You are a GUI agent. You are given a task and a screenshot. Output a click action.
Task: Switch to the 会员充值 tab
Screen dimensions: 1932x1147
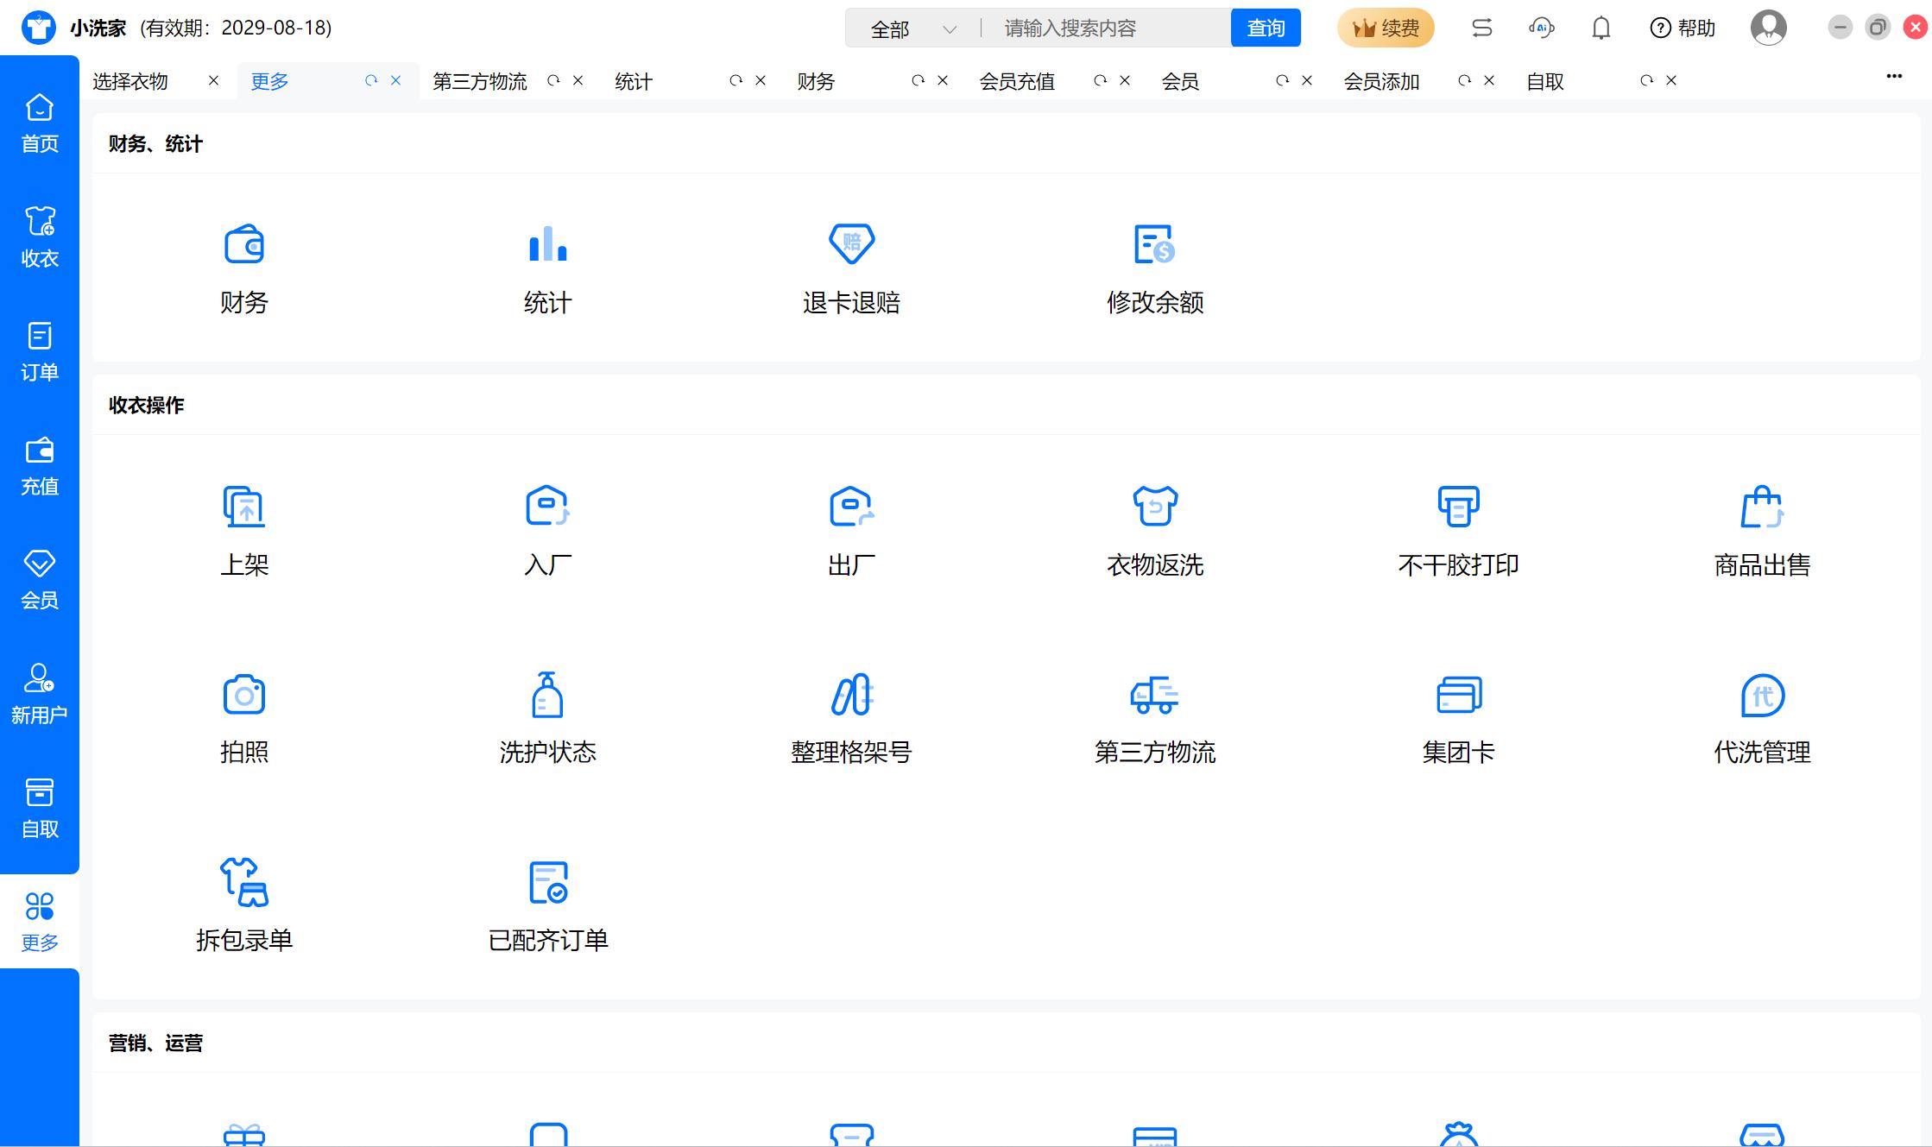click(x=1017, y=82)
